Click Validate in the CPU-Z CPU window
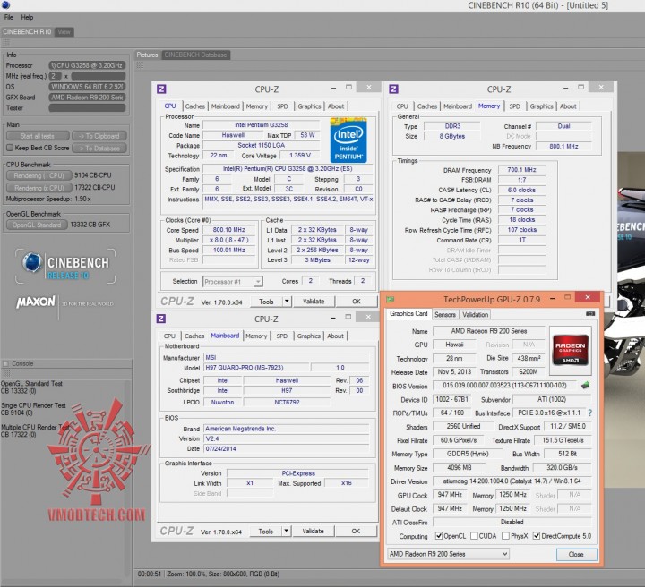Screen dimensions: 645x587 click(314, 301)
